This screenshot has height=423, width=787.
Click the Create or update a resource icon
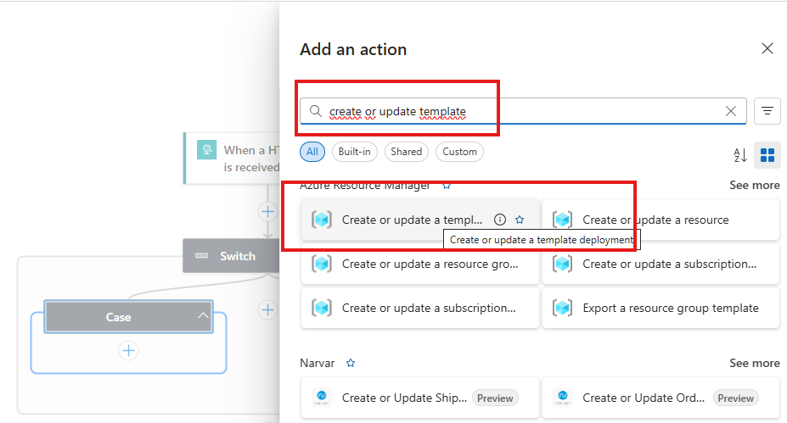[562, 220]
